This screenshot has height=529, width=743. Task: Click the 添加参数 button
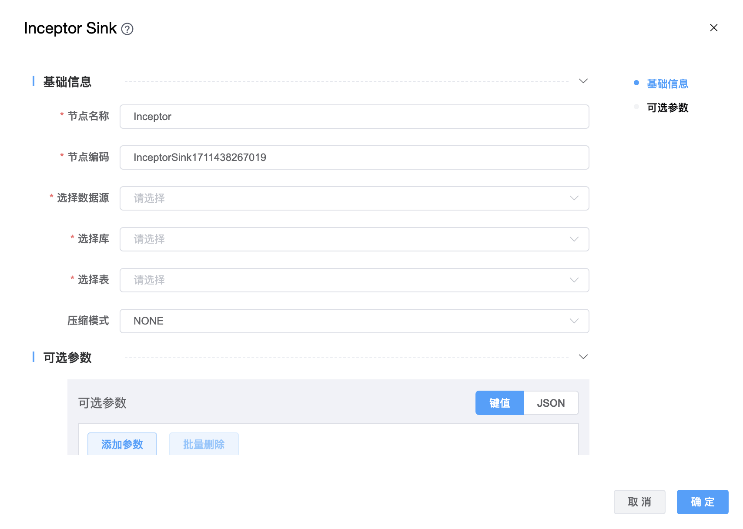tap(122, 444)
